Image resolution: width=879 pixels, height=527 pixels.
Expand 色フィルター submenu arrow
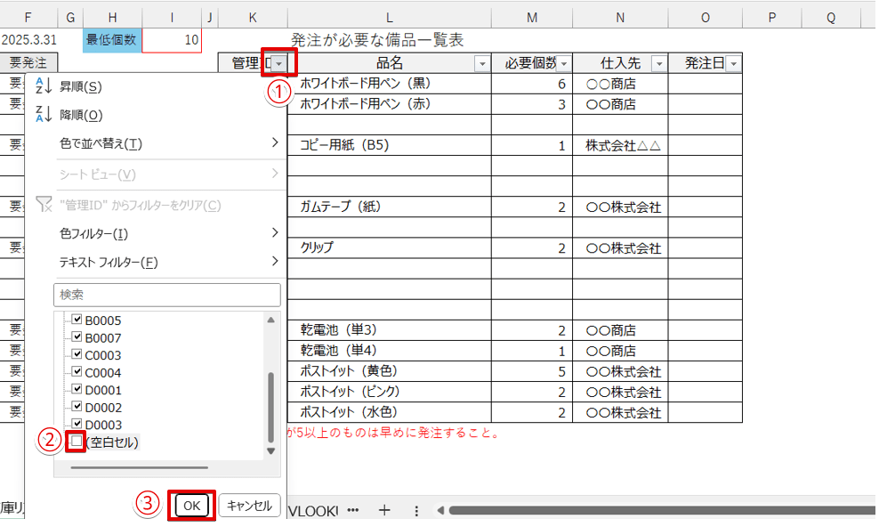275,232
